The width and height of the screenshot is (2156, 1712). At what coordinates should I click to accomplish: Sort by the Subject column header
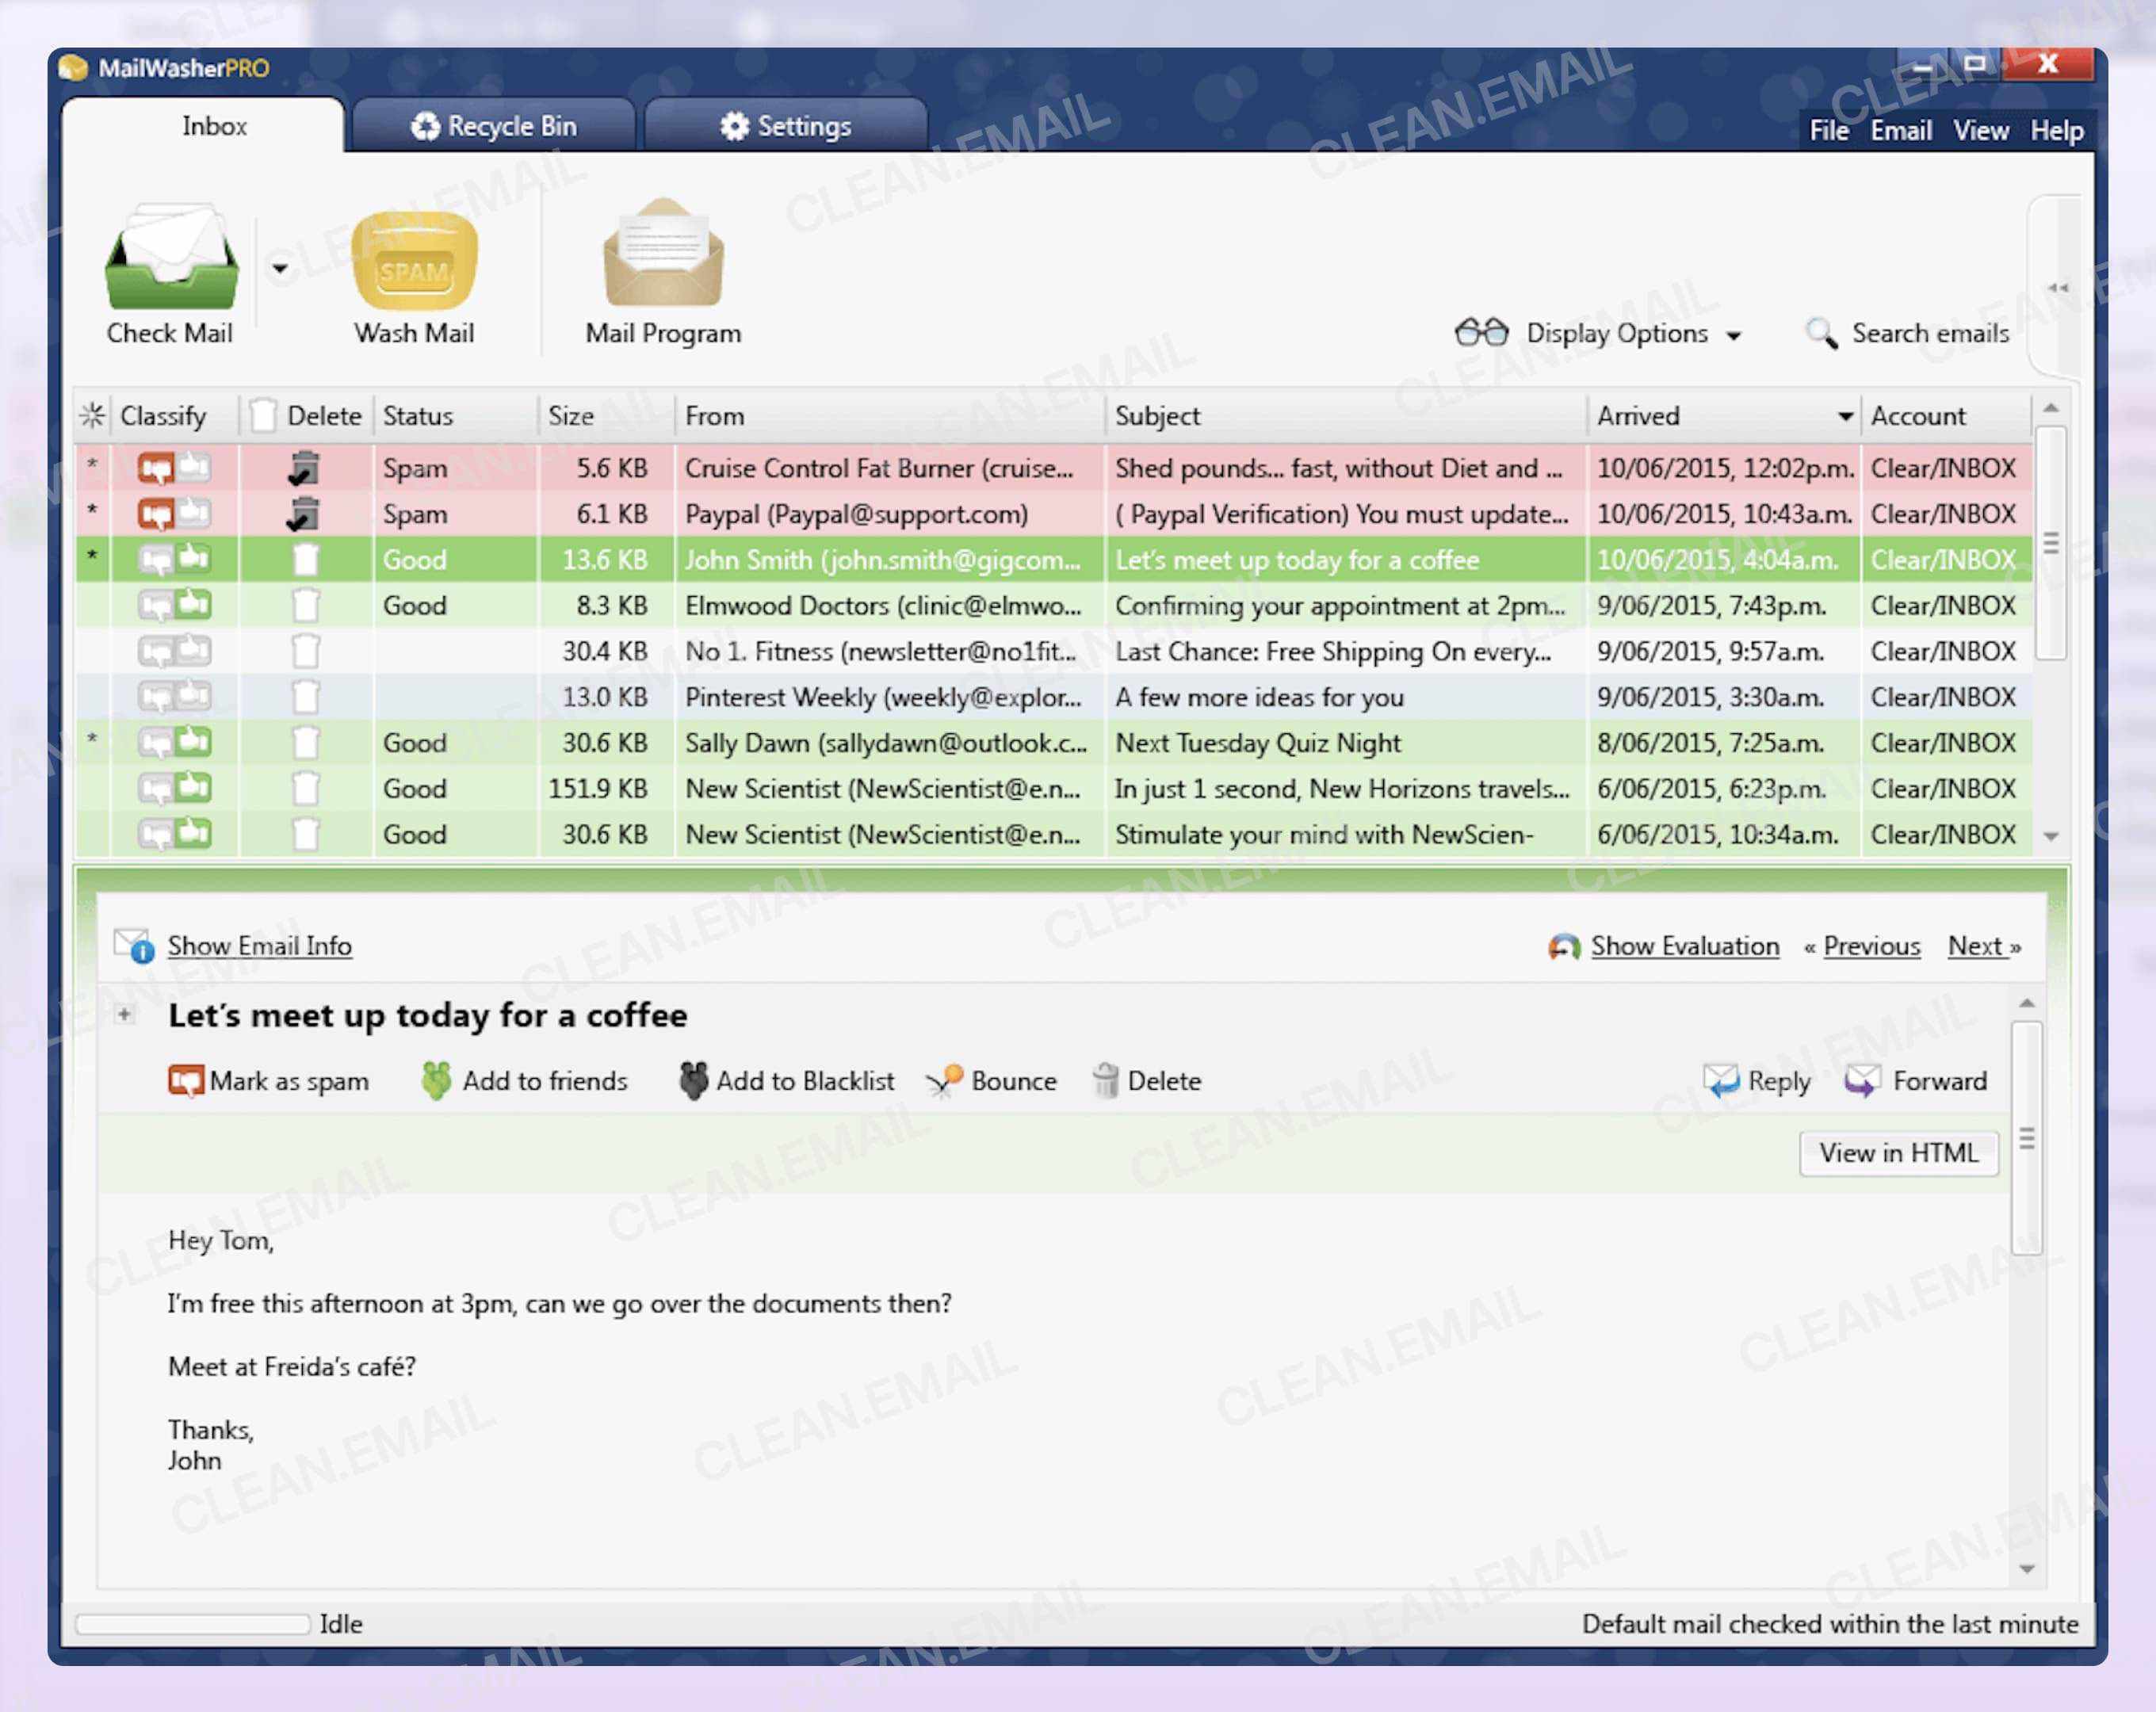[1346, 415]
